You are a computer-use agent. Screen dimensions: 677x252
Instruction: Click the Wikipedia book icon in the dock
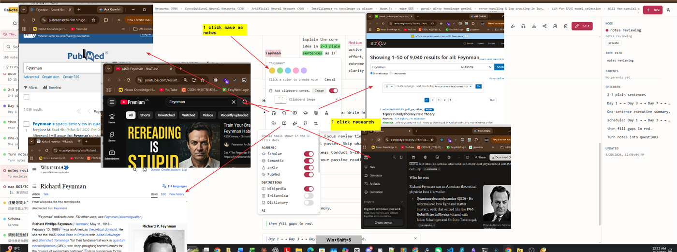coord(284,123)
